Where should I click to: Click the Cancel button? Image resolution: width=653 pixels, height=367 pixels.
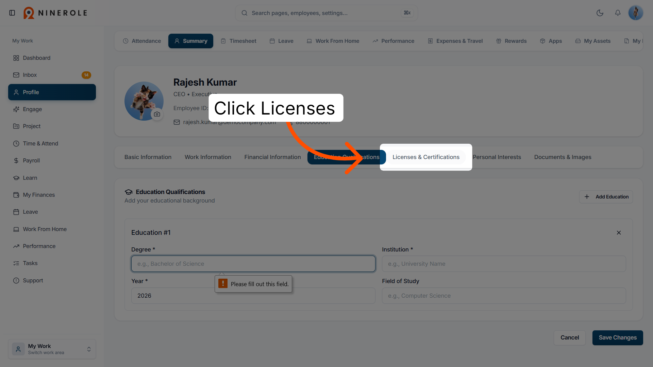[x=570, y=338]
